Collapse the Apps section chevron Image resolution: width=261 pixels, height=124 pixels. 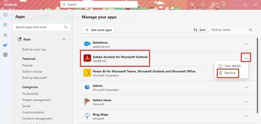click(63, 39)
